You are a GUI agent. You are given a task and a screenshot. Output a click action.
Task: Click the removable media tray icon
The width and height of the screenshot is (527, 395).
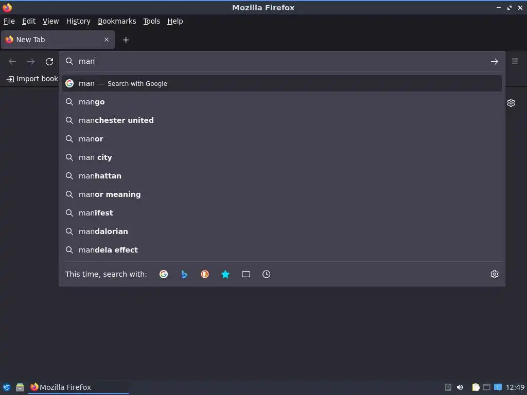point(448,387)
